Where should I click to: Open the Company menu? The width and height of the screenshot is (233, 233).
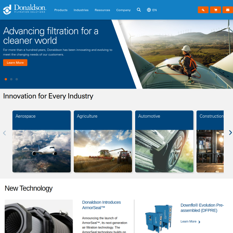[x=123, y=10]
